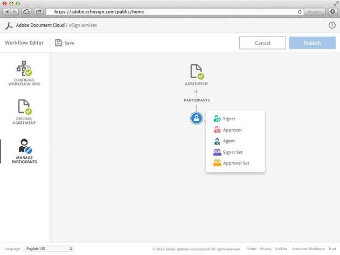
Task: Open Prepare Agreement step
Action: coord(25,112)
